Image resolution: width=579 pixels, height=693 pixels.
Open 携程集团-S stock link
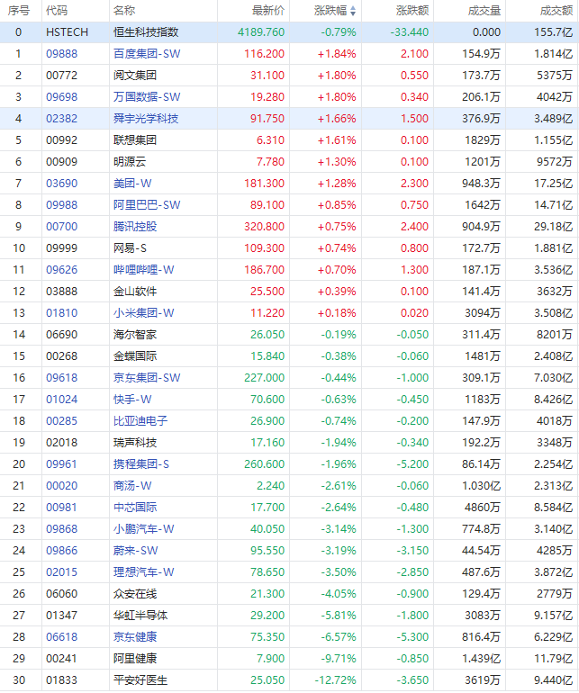point(141,464)
